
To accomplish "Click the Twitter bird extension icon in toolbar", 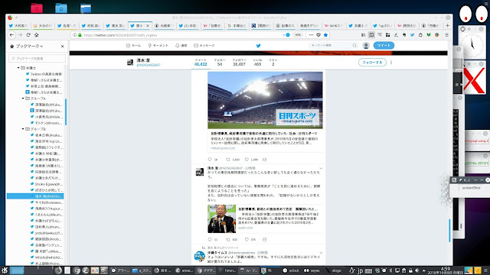I will coord(412,35).
